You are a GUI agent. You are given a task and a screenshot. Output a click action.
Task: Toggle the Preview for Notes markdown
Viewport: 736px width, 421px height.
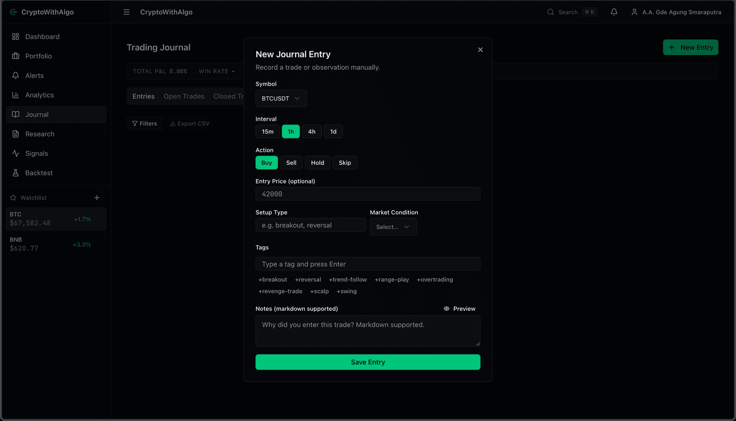[459, 308]
